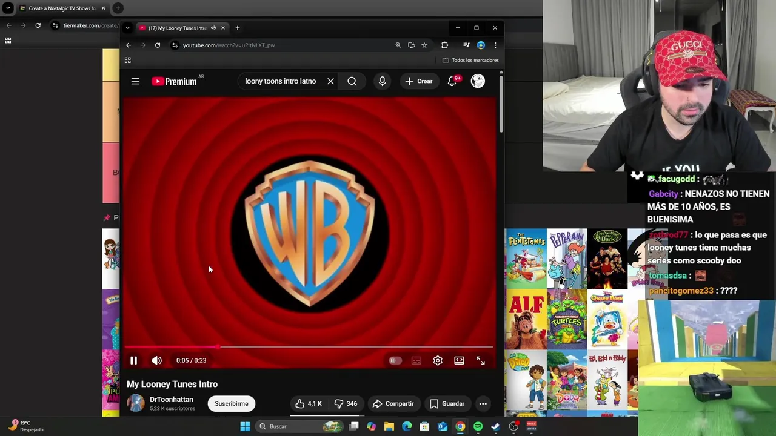
Task: Close the Tiermaker tab in background window
Action: point(103,8)
